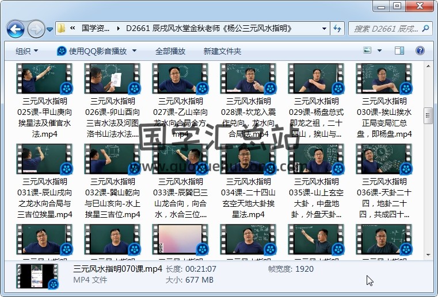Click the scroll down arrow of file list
The image size is (438, 297).
(428, 255)
